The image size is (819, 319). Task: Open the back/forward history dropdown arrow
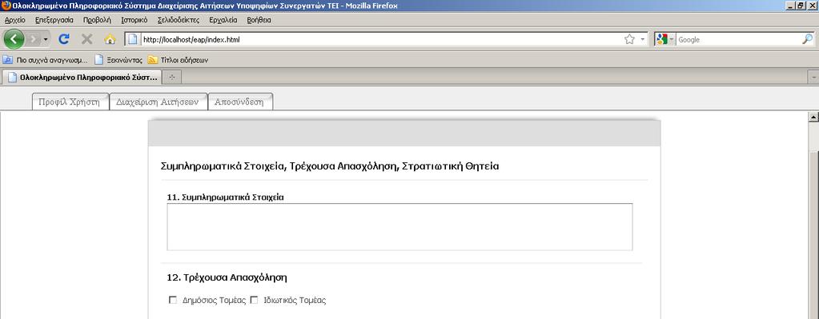tap(46, 40)
